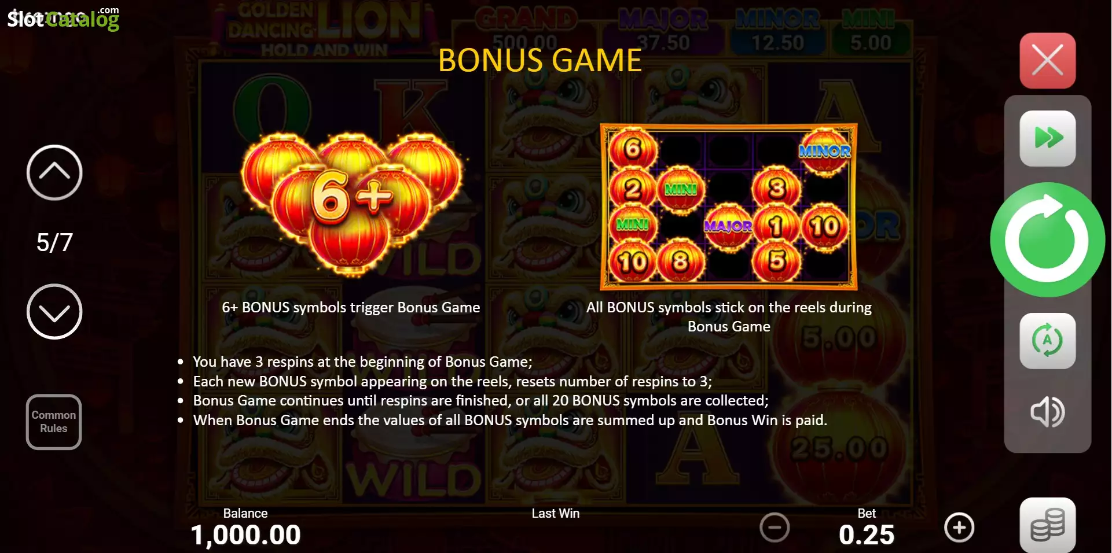Click the SlotCatalog logo
Viewport: 1112px width, 553px height.
coord(63,19)
